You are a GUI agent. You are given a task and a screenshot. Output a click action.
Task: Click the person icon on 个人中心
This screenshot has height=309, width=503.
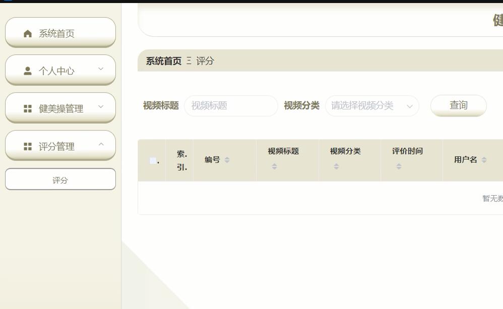click(x=27, y=70)
